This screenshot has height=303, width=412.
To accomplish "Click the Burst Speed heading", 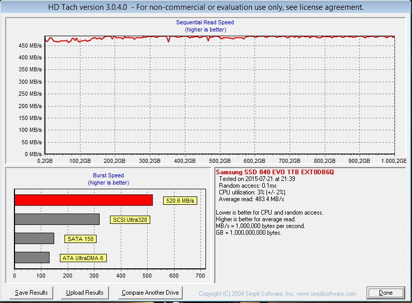I will click(x=108, y=175).
